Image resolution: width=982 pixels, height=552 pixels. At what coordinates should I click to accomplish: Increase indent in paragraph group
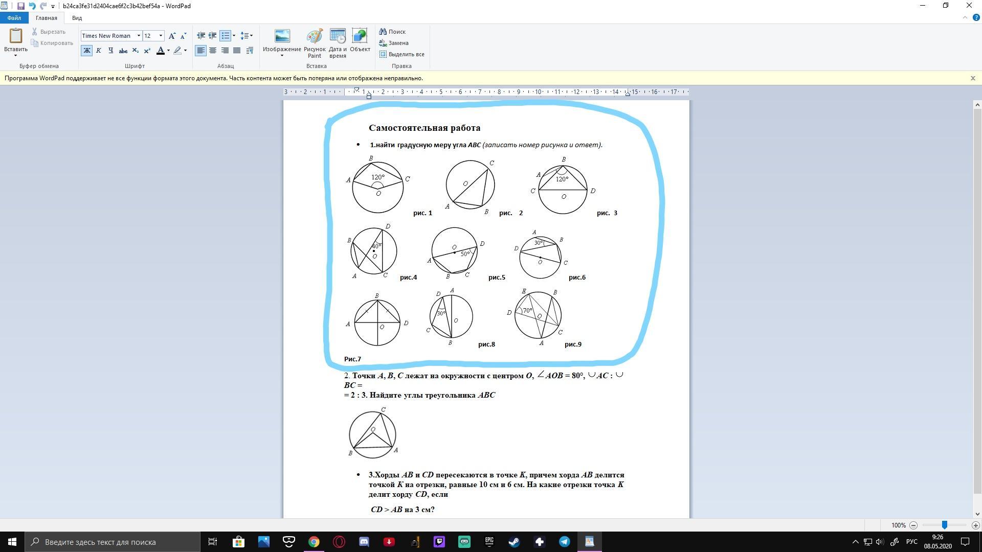212,36
